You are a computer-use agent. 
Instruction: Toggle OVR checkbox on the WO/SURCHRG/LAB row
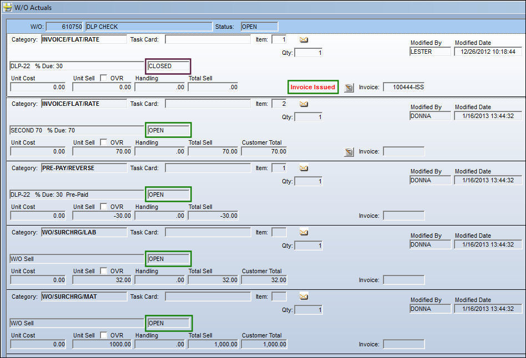104,271
